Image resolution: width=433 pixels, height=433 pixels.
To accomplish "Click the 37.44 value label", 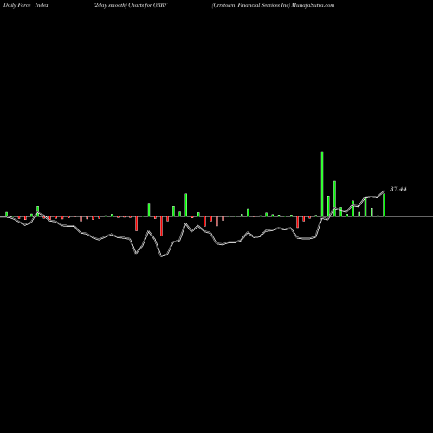I will click(x=398, y=190).
